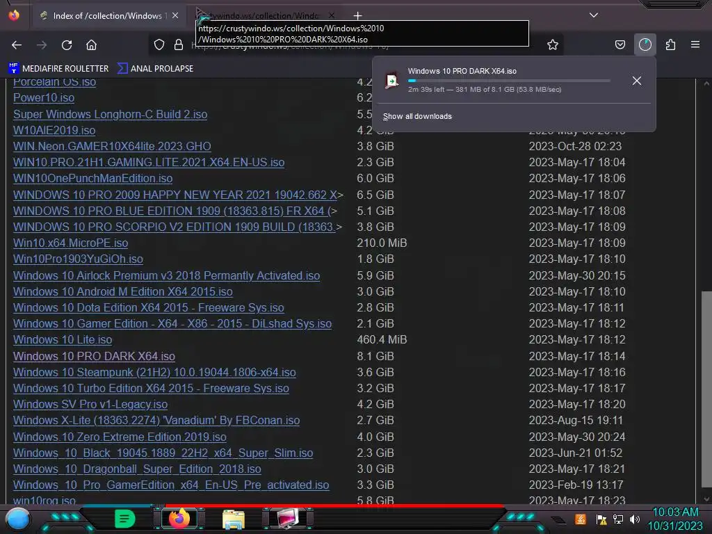
Task: Open the W10AIE2019.iso link
Action: pyautogui.click(x=54, y=130)
